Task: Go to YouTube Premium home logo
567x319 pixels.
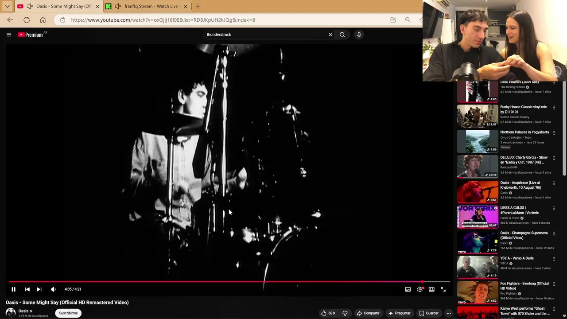Action: coord(31,35)
